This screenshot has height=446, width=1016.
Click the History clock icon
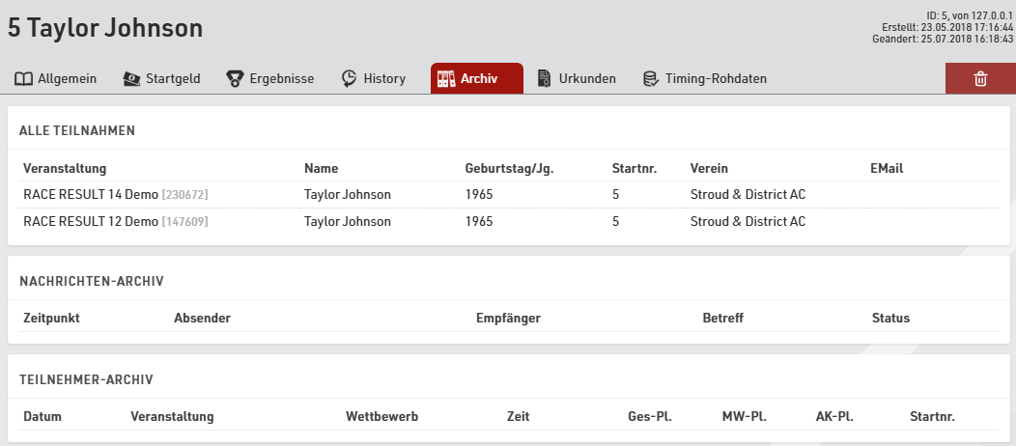[350, 79]
